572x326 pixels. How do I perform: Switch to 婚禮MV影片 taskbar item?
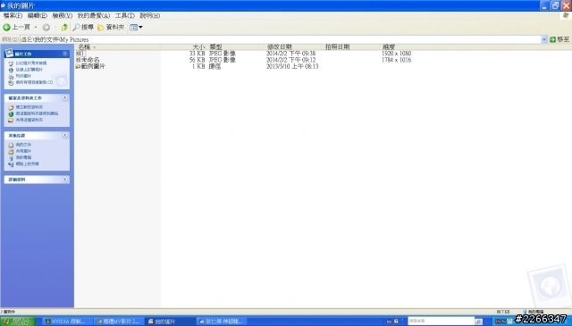pyautogui.click(x=118, y=322)
